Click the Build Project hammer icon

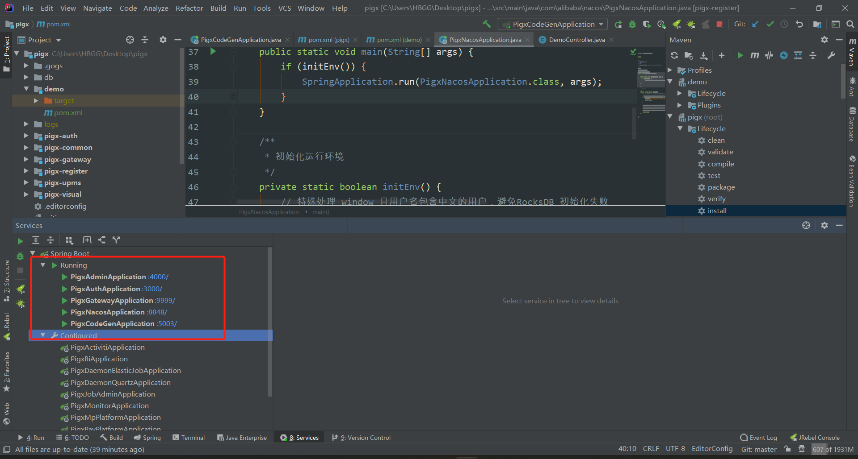coord(486,24)
